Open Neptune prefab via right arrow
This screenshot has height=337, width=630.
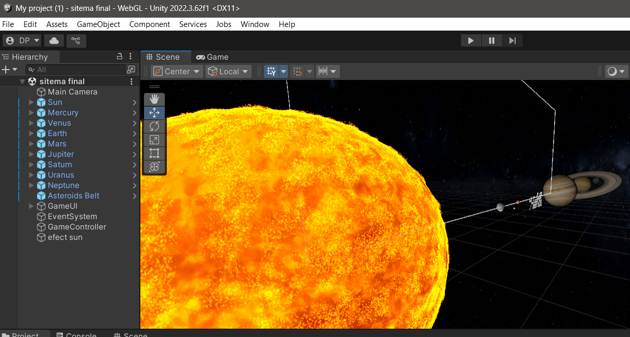coord(135,185)
